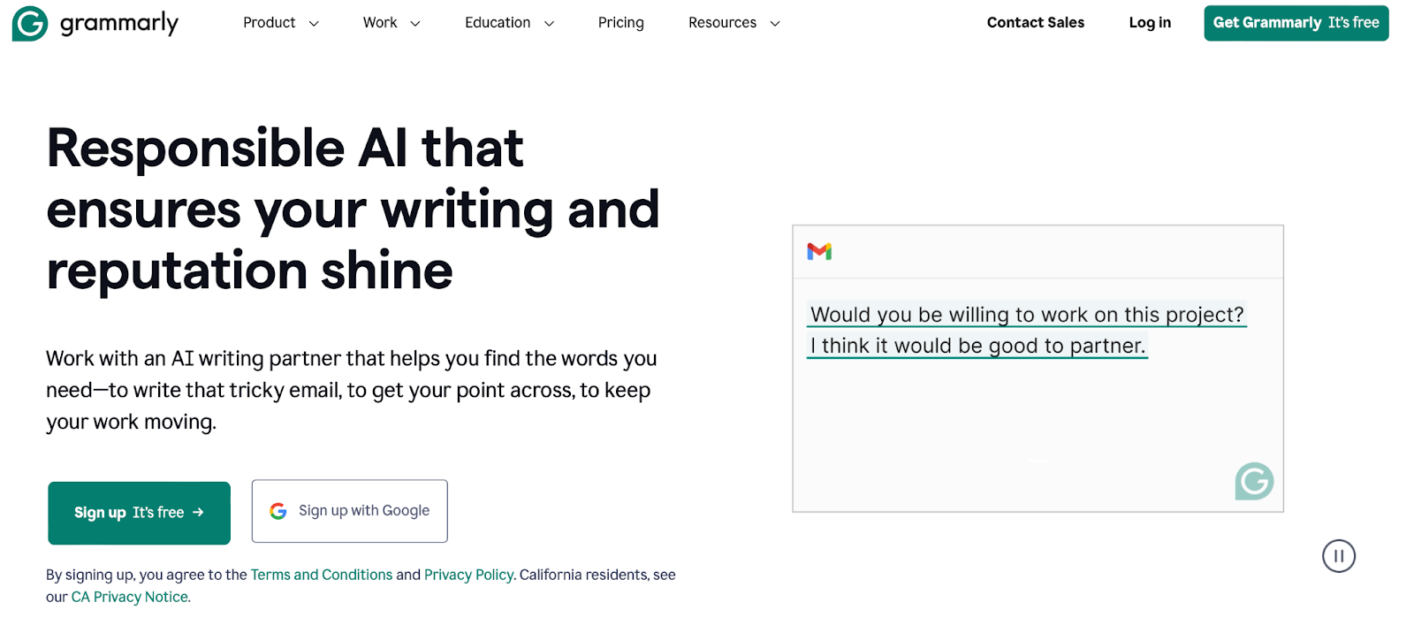The width and height of the screenshot is (1414, 633).
Task: Click the Grammarly logo icon in header
Action: [30, 24]
